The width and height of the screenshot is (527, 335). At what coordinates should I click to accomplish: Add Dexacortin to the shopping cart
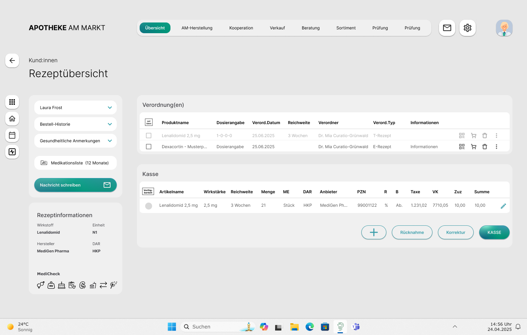click(x=474, y=147)
